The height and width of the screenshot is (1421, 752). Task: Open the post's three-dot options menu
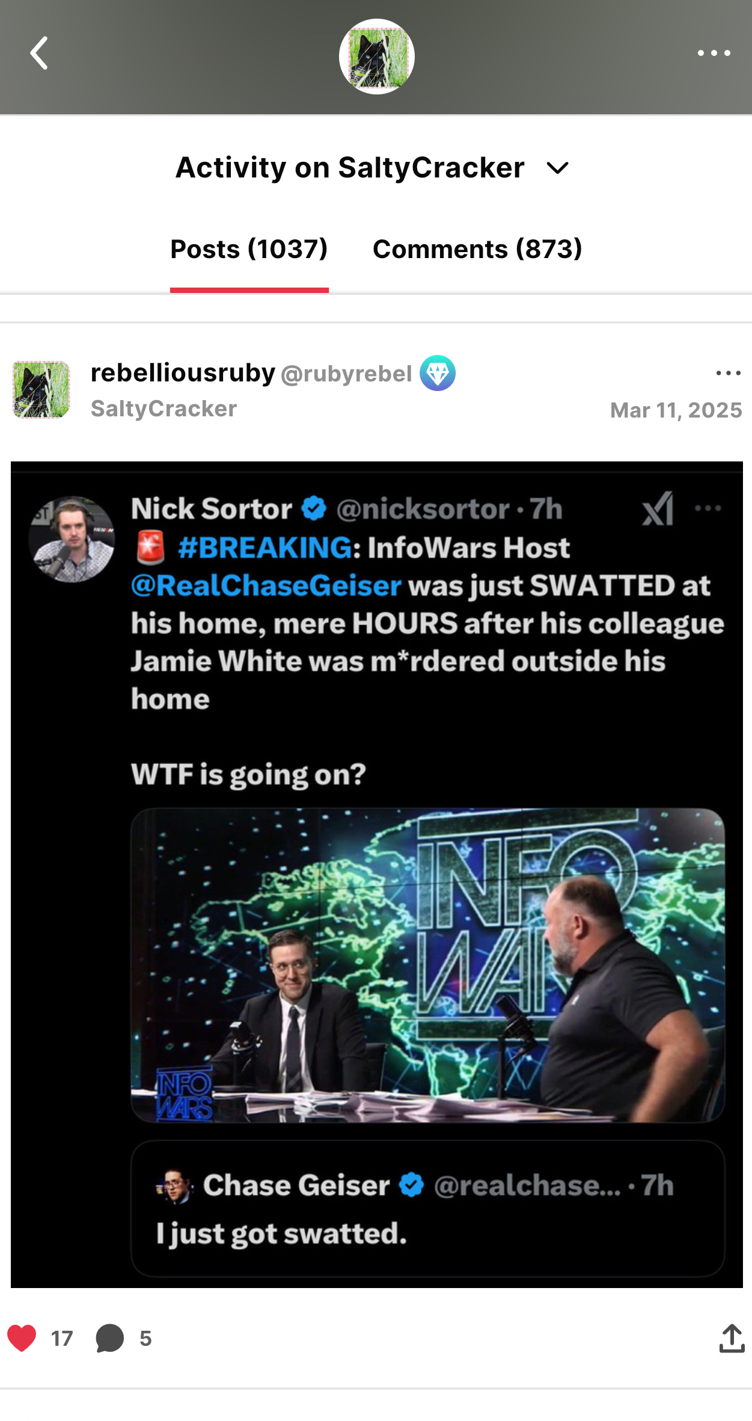pos(728,374)
